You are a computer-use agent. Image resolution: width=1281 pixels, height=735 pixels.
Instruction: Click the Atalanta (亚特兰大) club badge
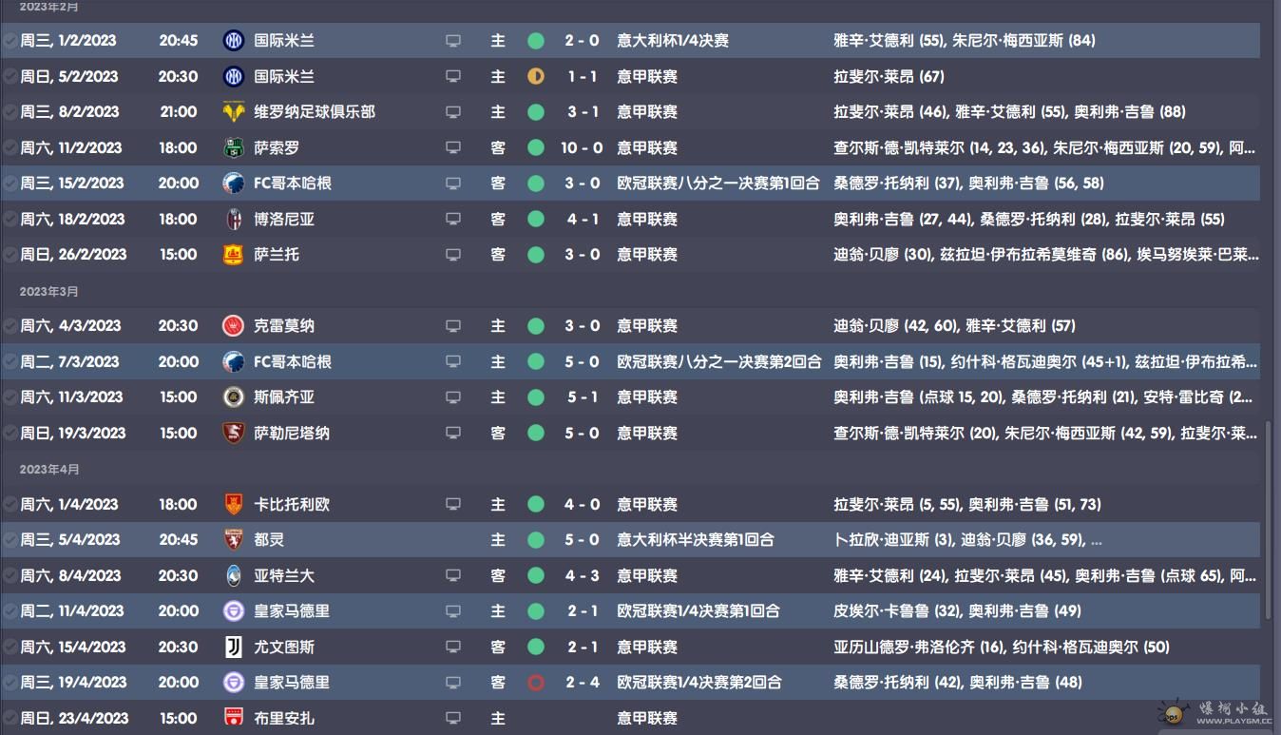click(x=233, y=575)
